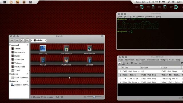The width and height of the screenshot is (183, 103).
Task: Click the adhim path bar button
Action: [x=38, y=40]
